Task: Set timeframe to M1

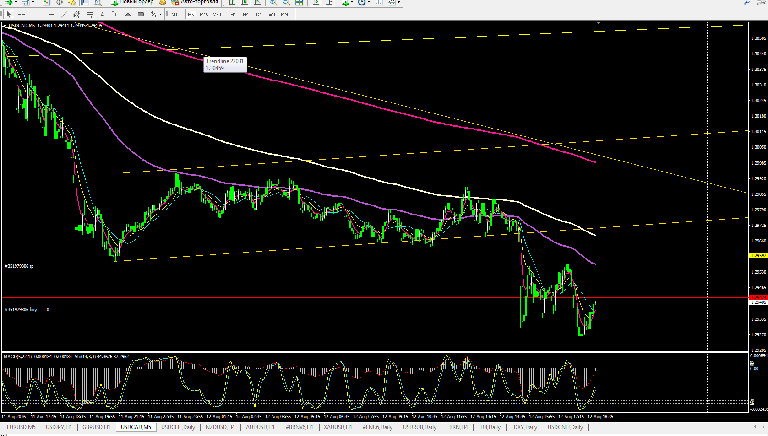Action: (174, 15)
